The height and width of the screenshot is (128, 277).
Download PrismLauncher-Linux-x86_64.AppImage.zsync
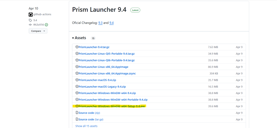[x=107, y=73]
